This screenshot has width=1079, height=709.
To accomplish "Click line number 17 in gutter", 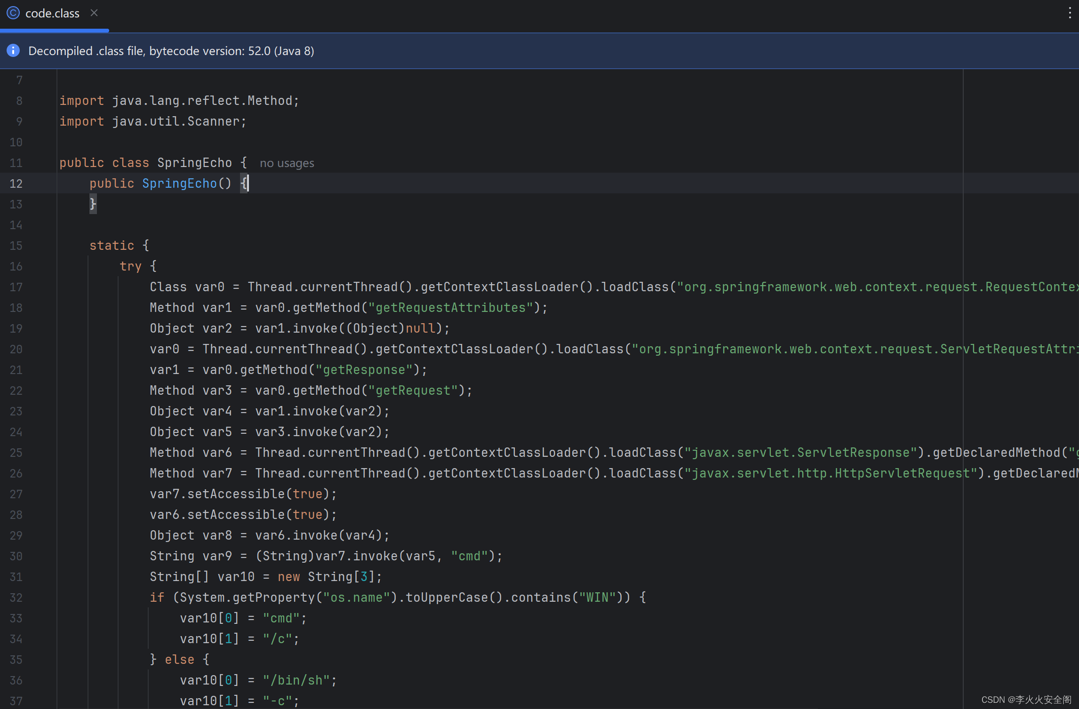I will tap(16, 287).
